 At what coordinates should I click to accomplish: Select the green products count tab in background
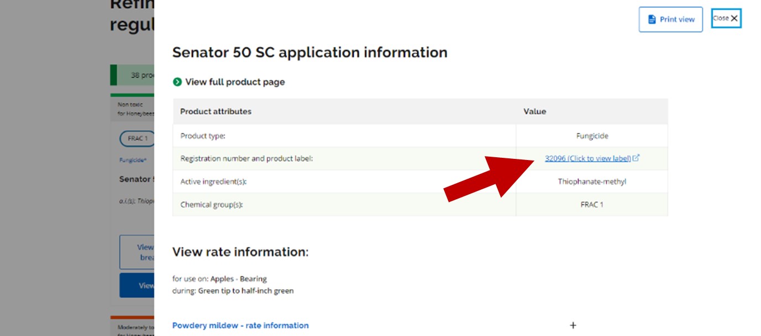pos(133,76)
